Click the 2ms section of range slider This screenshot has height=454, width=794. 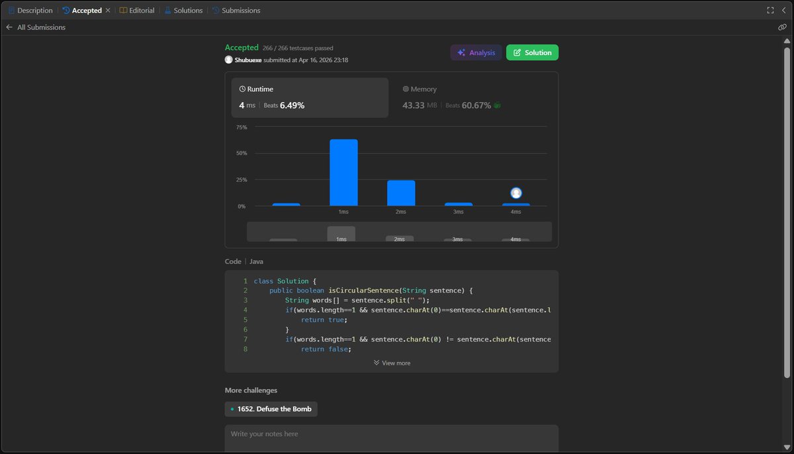(x=400, y=238)
